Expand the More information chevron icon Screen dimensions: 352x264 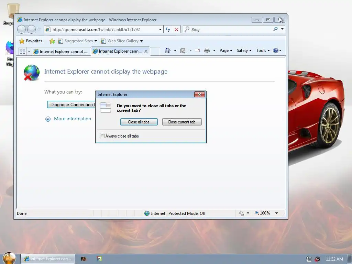click(48, 119)
